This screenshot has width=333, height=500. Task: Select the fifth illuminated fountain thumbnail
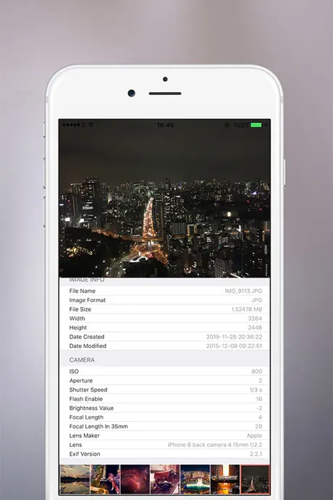pyautogui.click(x=195, y=479)
